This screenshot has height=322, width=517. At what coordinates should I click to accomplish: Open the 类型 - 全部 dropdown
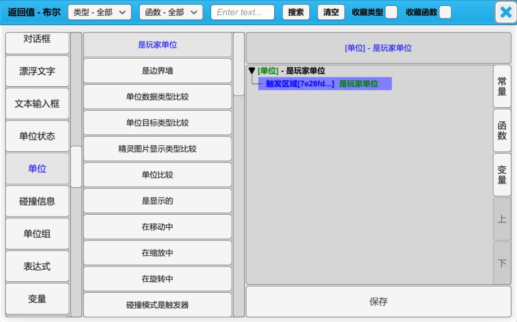coord(100,12)
